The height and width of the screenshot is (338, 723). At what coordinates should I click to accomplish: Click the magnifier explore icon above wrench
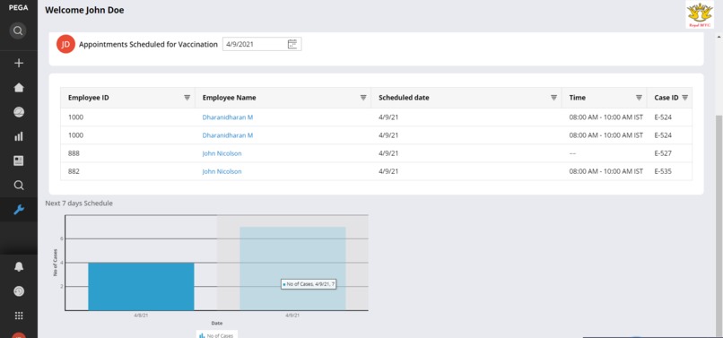19,186
